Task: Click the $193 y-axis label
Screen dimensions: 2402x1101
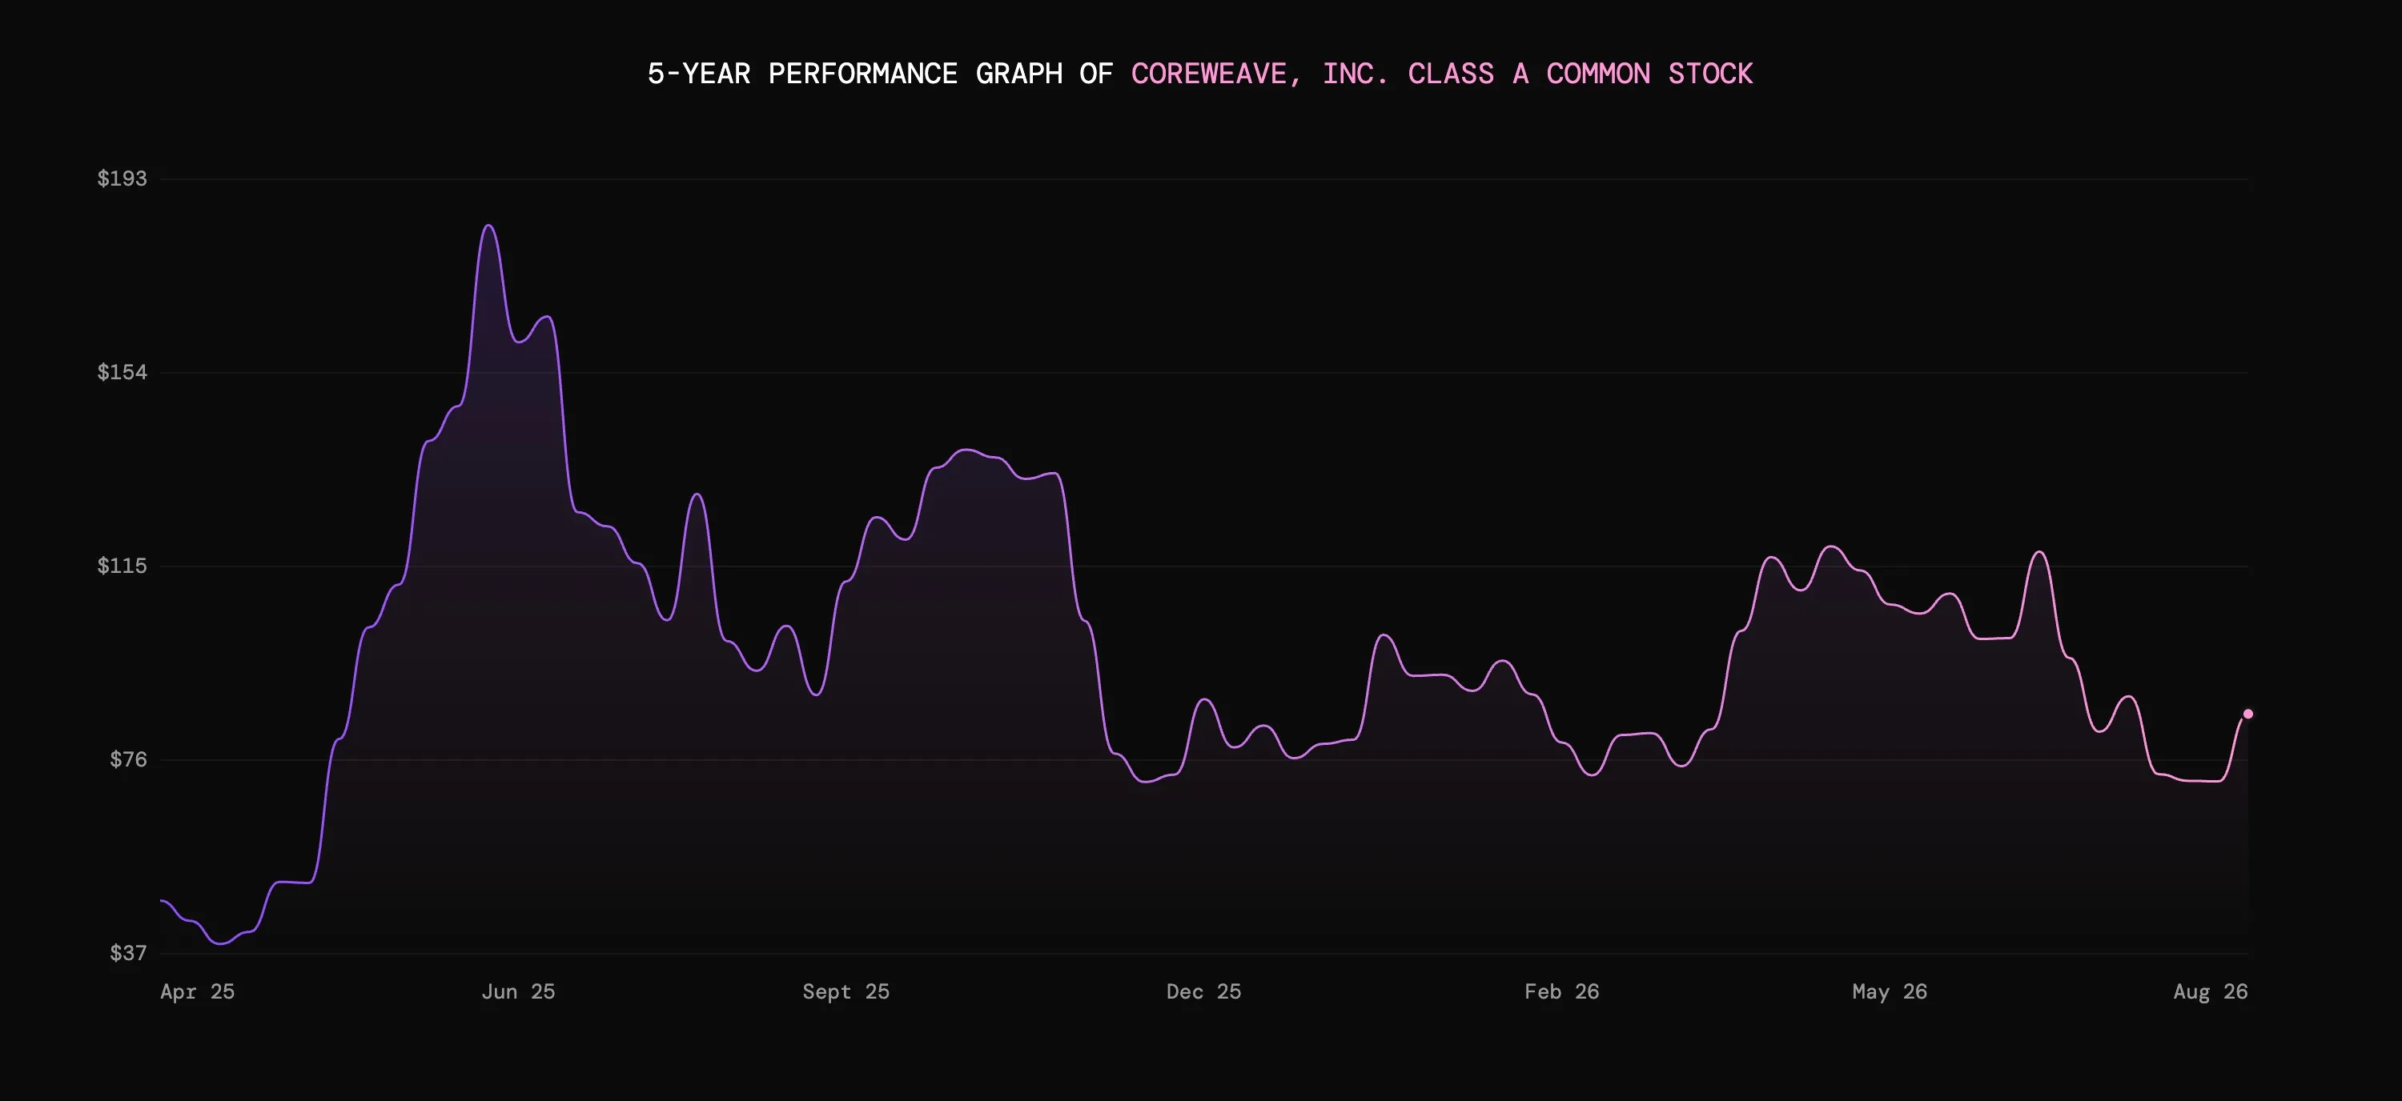Action: (123, 178)
